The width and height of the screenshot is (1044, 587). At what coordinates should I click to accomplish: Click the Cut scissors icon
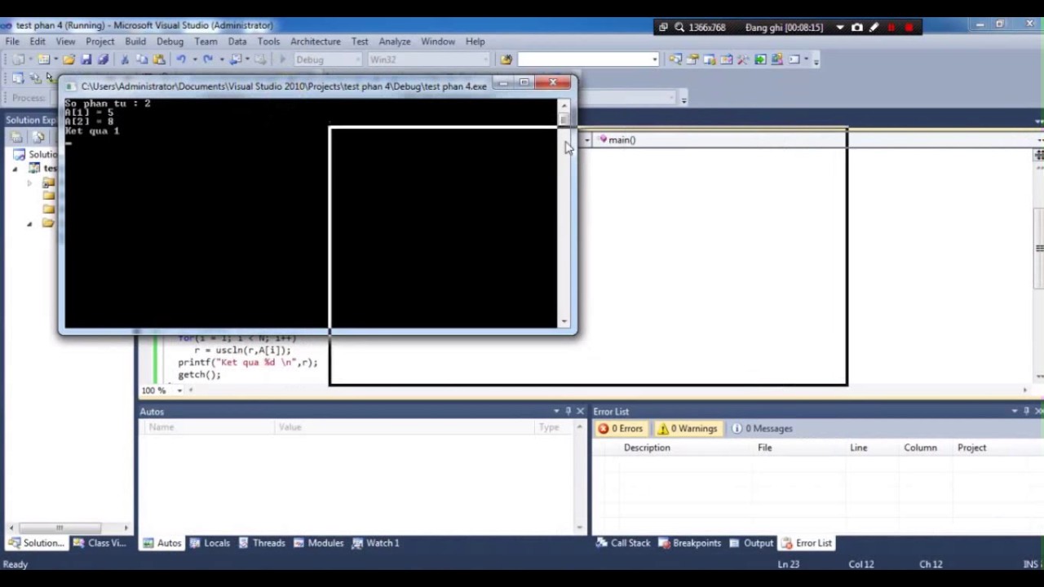coord(125,60)
